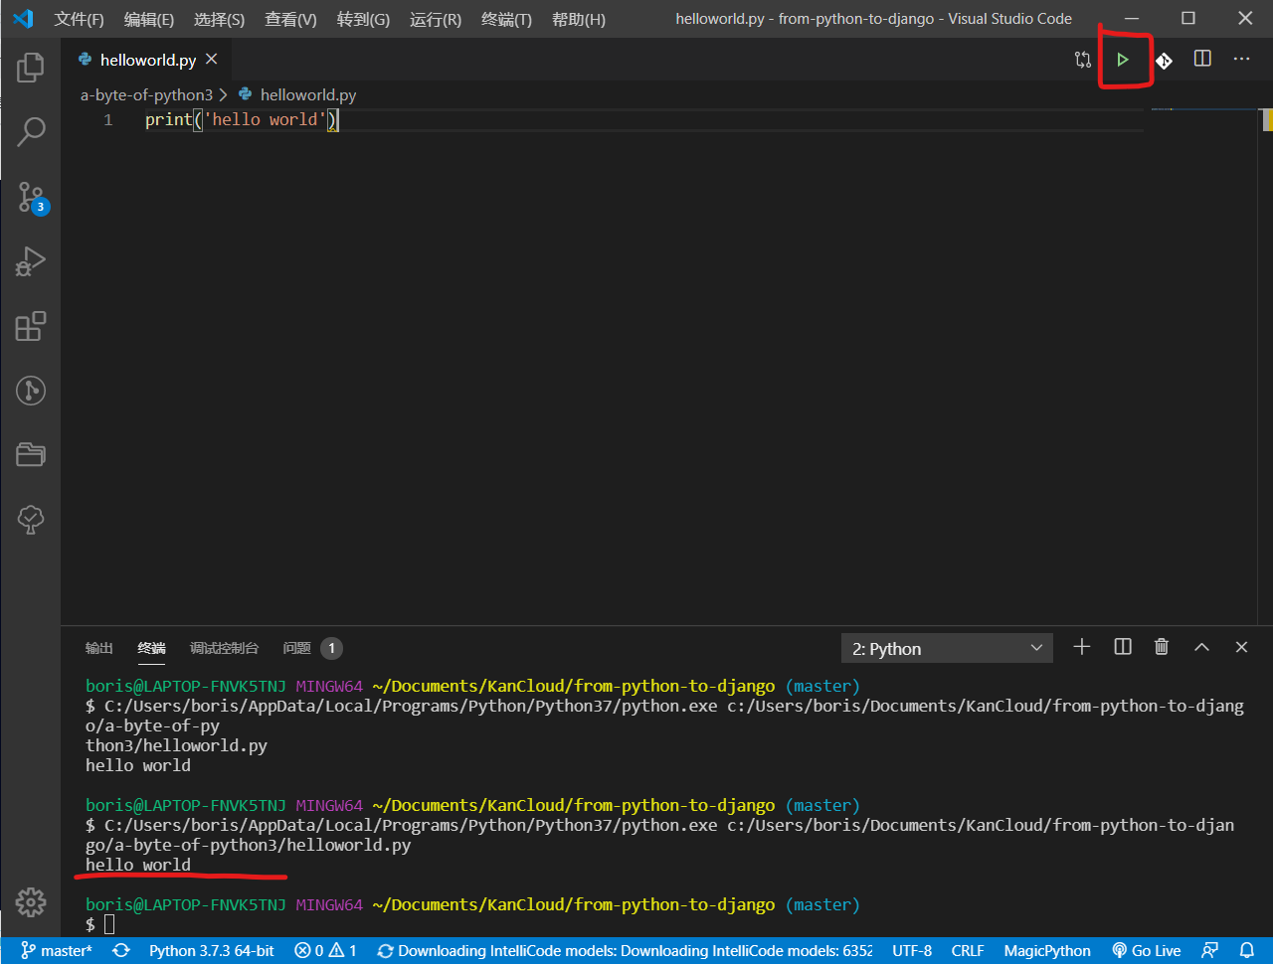Viewport: 1273px width, 964px height.
Task: Click the VS Code logo in title bar
Action: tap(23, 19)
